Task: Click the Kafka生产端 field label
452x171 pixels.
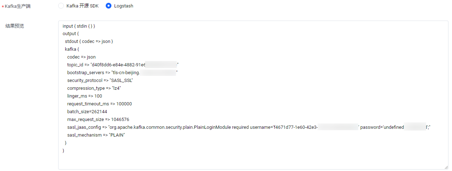Action: [18, 6]
